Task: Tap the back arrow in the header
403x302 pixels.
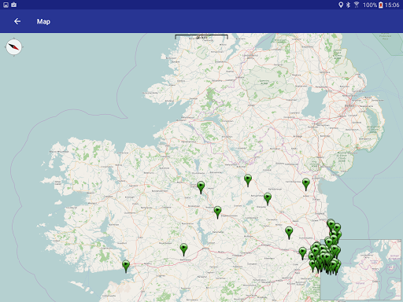Action: coord(17,21)
